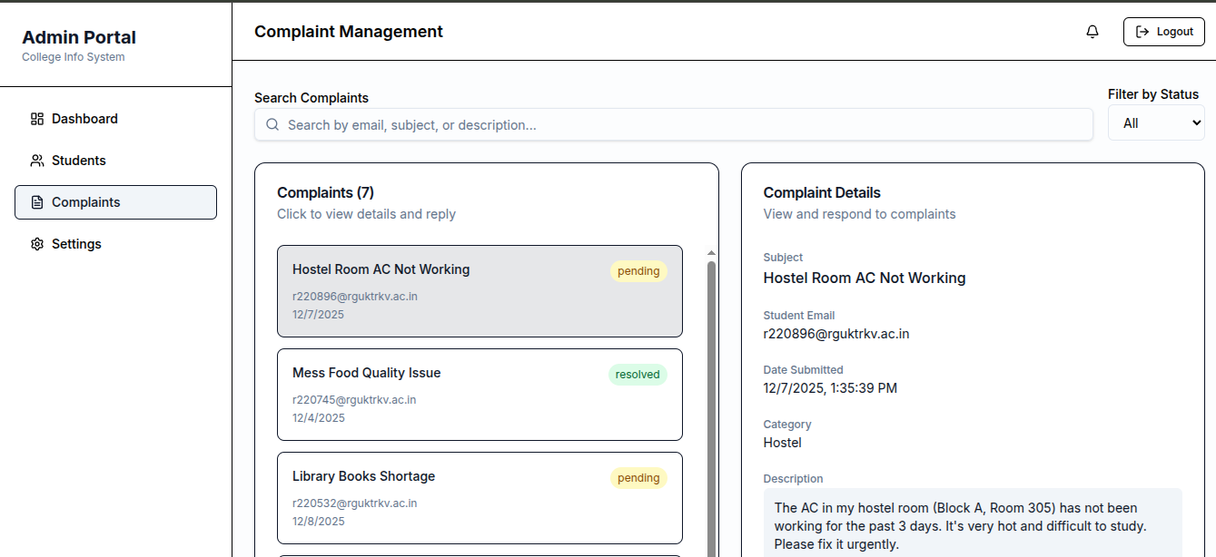
Task: Go to the Students section
Action: [115, 161]
